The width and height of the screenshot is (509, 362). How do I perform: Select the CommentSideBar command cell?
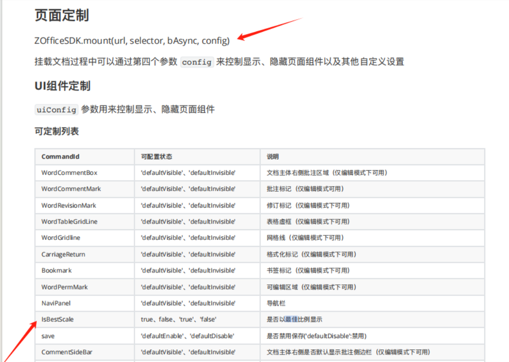(67, 352)
